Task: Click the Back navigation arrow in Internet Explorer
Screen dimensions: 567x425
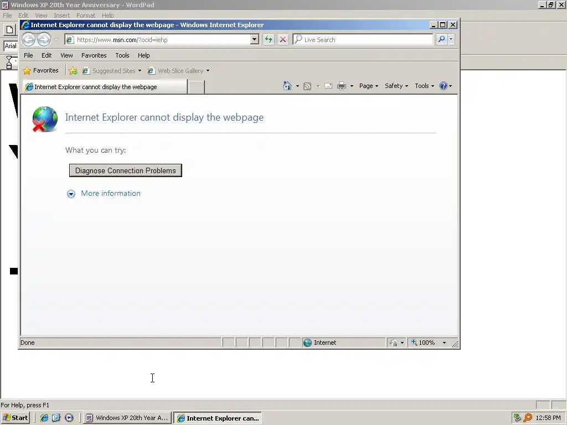Action: tap(29, 39)
